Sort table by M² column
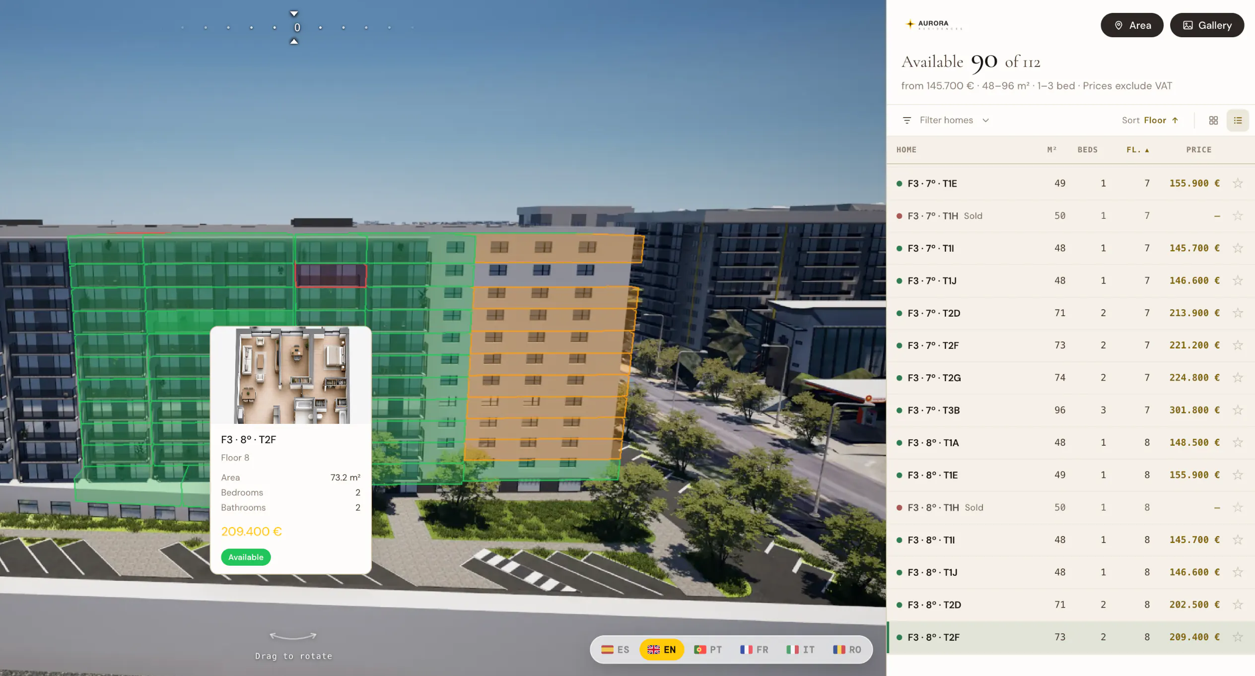The width and height of the screenshot is (1255, 676). pyautogui.click(x=1052, y=149)
